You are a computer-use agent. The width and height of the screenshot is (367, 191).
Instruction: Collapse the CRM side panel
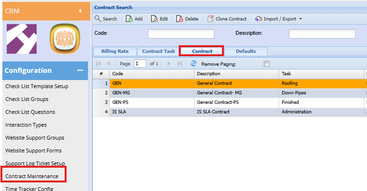click(x=79, y=10)
